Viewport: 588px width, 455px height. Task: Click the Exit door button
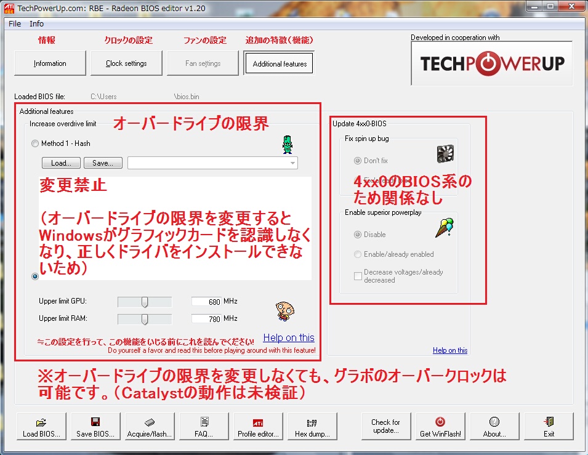[549, 426]
